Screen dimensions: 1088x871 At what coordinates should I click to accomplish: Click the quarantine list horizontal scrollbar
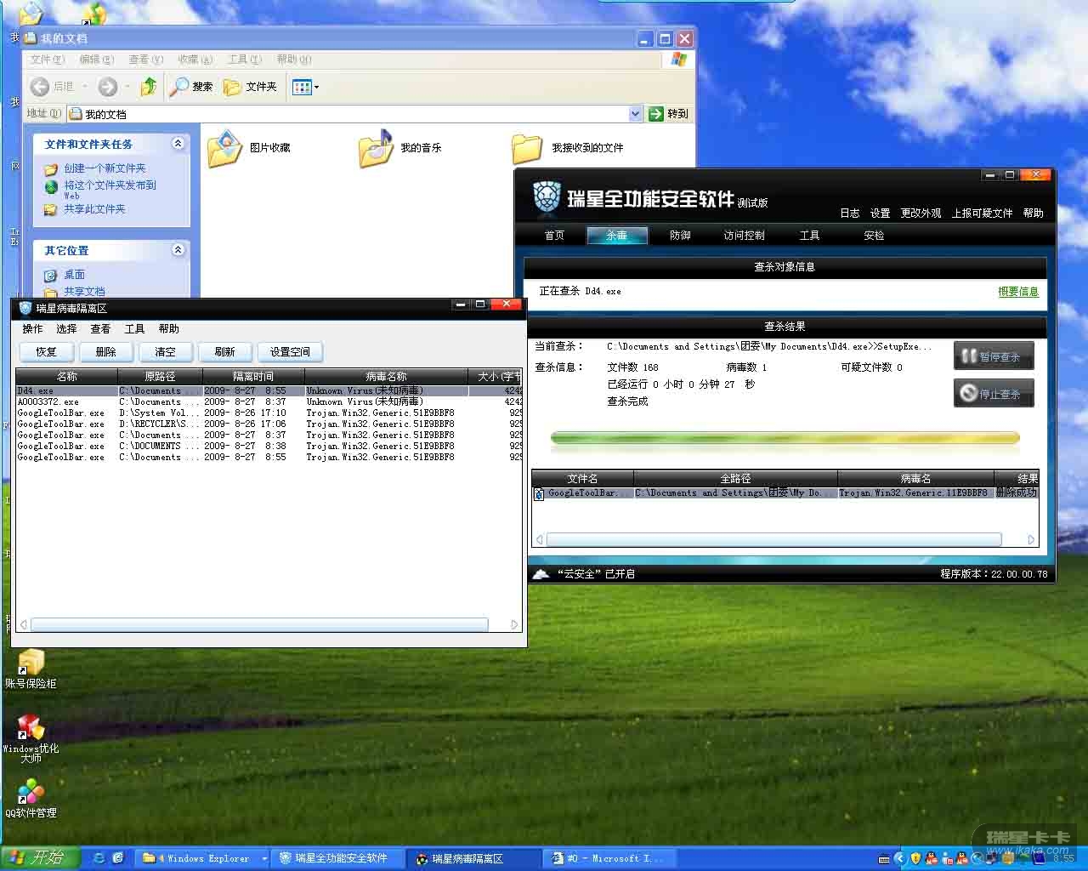point(259,625)
